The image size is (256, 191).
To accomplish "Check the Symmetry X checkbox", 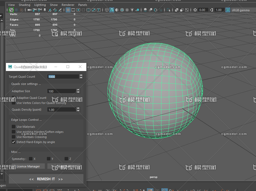I will 31,159.
